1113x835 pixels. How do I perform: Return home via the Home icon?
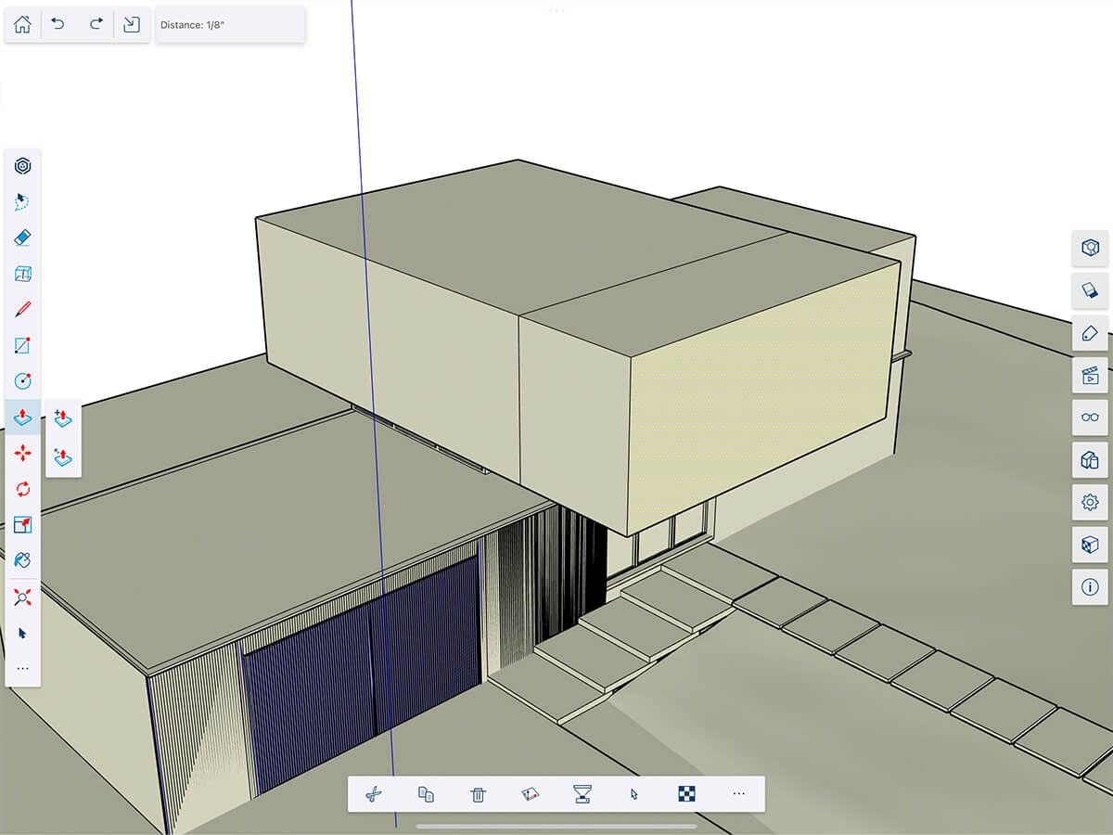pyautogui.click(x=22, y=24)
